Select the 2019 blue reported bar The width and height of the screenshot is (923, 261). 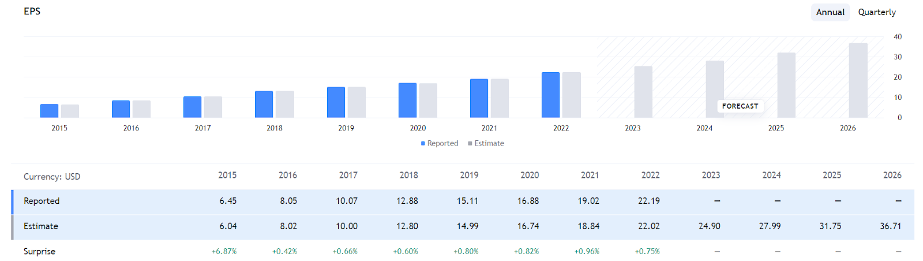coord(336,102)
